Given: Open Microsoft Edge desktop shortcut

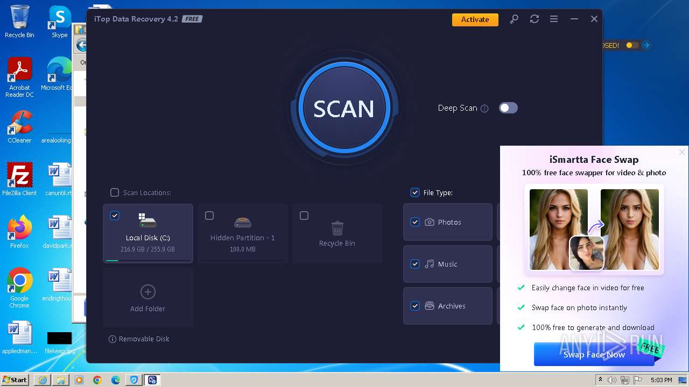Looking at the screenshot, I should (x=57, y=74).
